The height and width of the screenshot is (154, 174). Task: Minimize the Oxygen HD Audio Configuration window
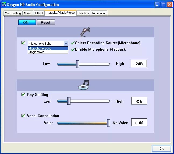(x=157, y=5)
